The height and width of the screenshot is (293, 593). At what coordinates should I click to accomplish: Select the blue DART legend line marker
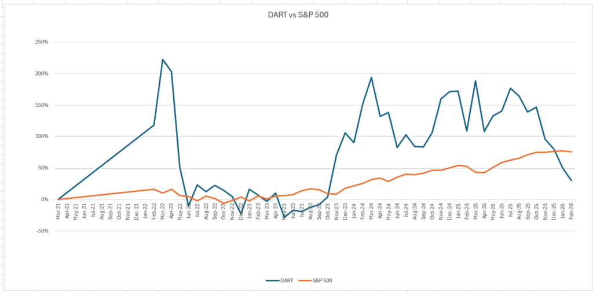coord(273,280)
